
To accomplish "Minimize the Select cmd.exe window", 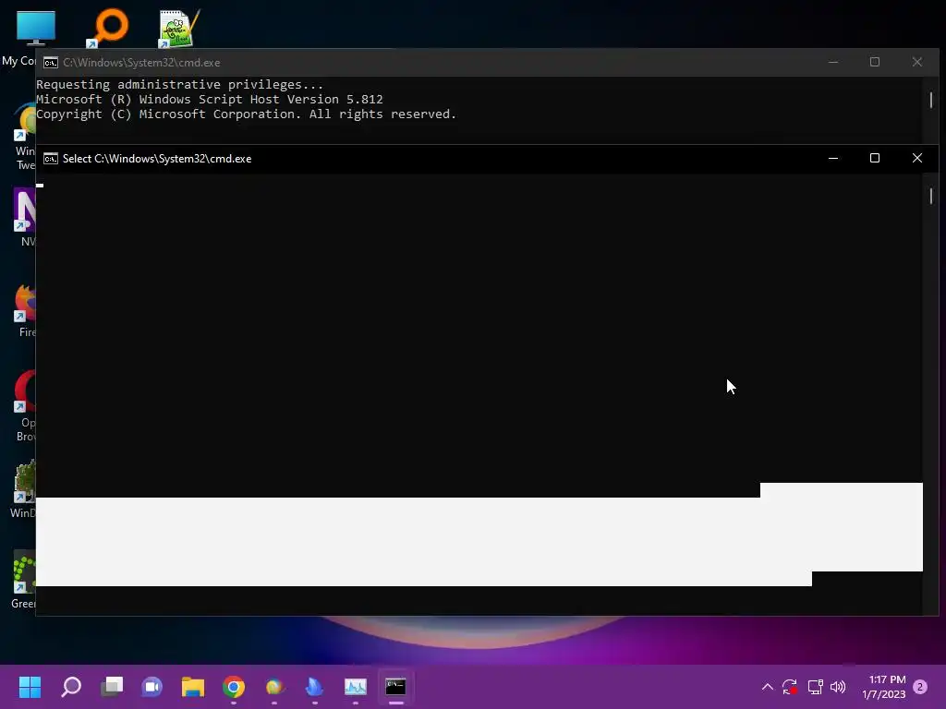I will point(833,158).
